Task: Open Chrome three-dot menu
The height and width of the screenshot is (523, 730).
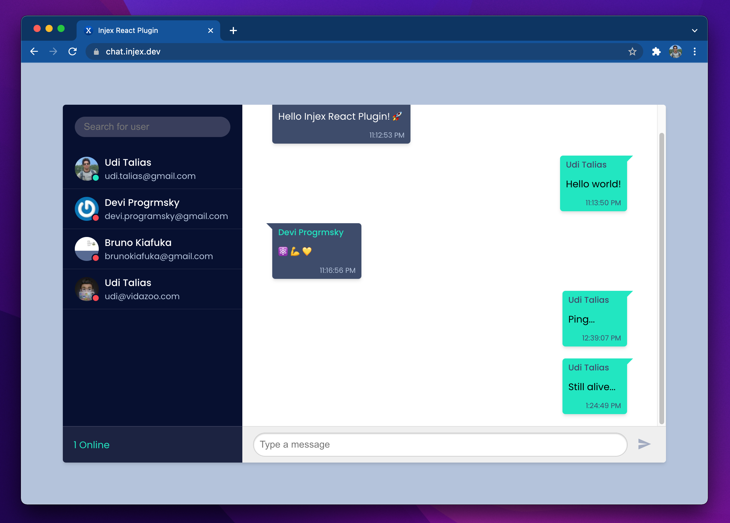Action: coord(695,51)
